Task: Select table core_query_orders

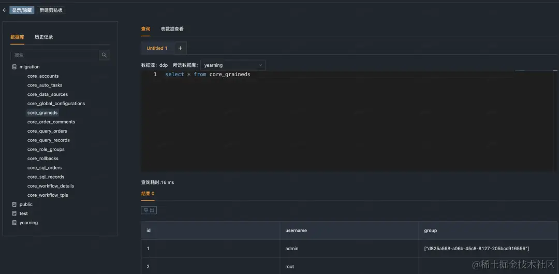Action: click(47, 131)
